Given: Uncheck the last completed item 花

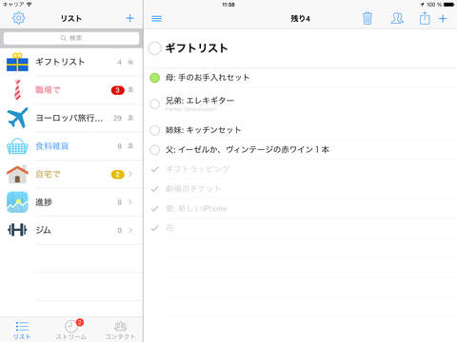Looking at the screenshot, I should 154,228.
